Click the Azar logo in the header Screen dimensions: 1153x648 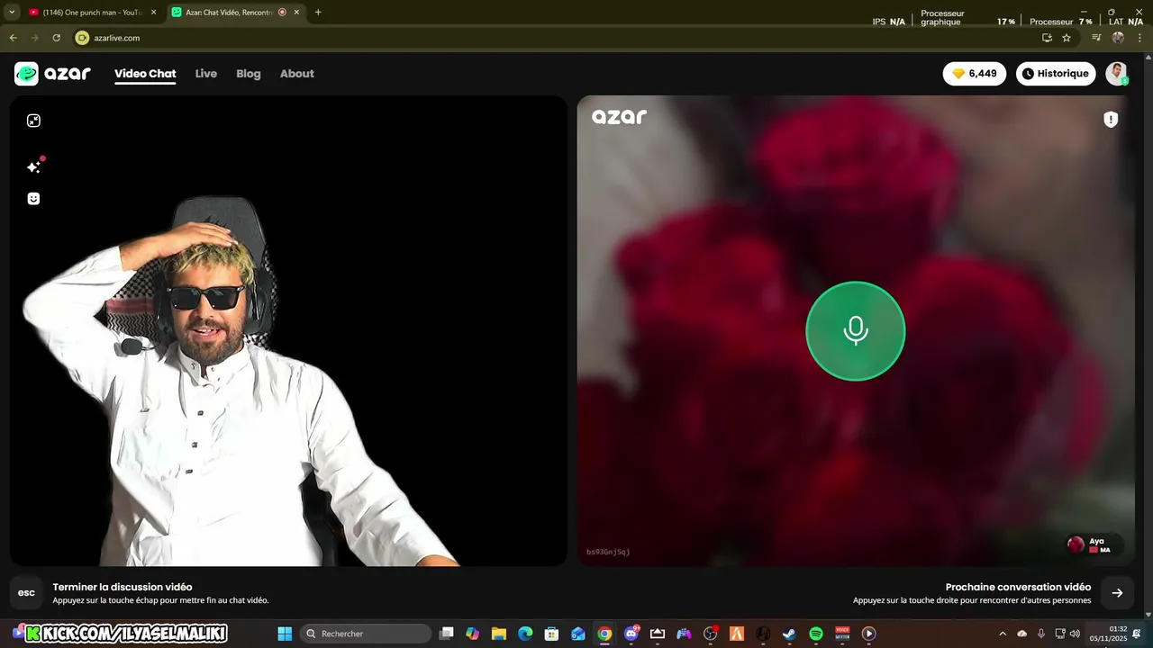(x=52, y=74)
